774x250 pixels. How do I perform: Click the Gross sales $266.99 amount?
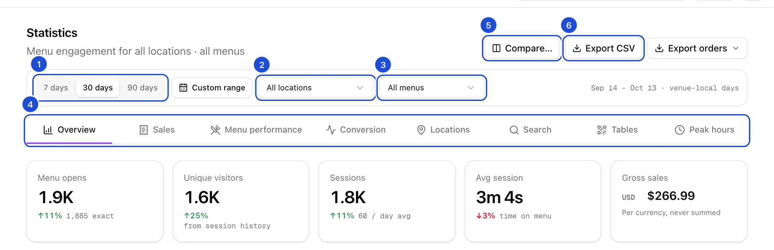[x=671, y=196]
